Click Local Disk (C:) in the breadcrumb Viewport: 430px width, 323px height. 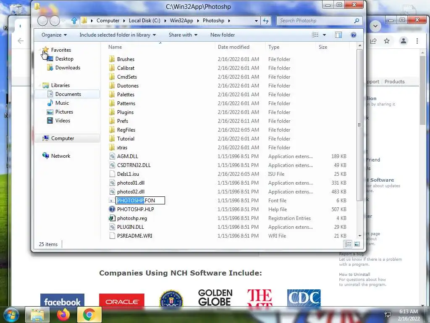(144, 21)
